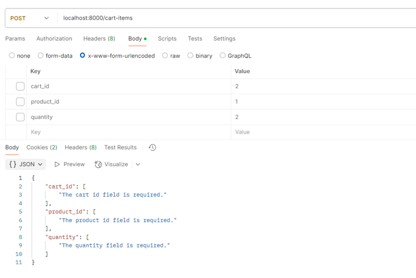
Task: Open the request Settings tab
Action: click(224, 39)
